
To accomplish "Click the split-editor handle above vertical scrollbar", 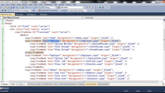I will pos(164,20).
